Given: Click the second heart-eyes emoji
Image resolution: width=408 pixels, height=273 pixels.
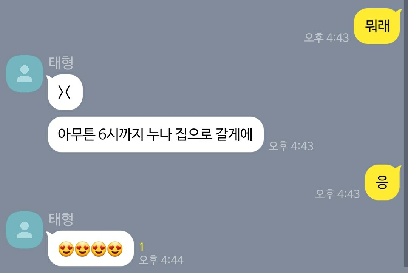Looking at the screenshot, I should point(82,249).
